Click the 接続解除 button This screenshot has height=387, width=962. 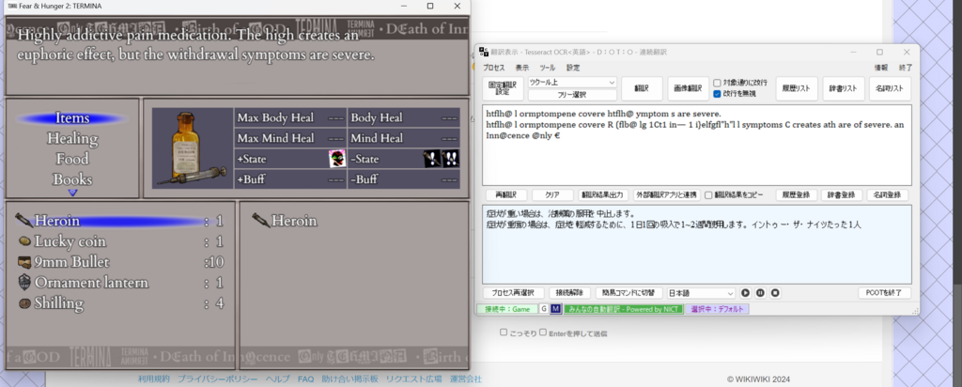click(569, 293)
